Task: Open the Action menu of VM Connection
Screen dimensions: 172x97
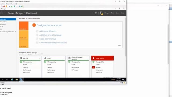Action: point(2,4)
